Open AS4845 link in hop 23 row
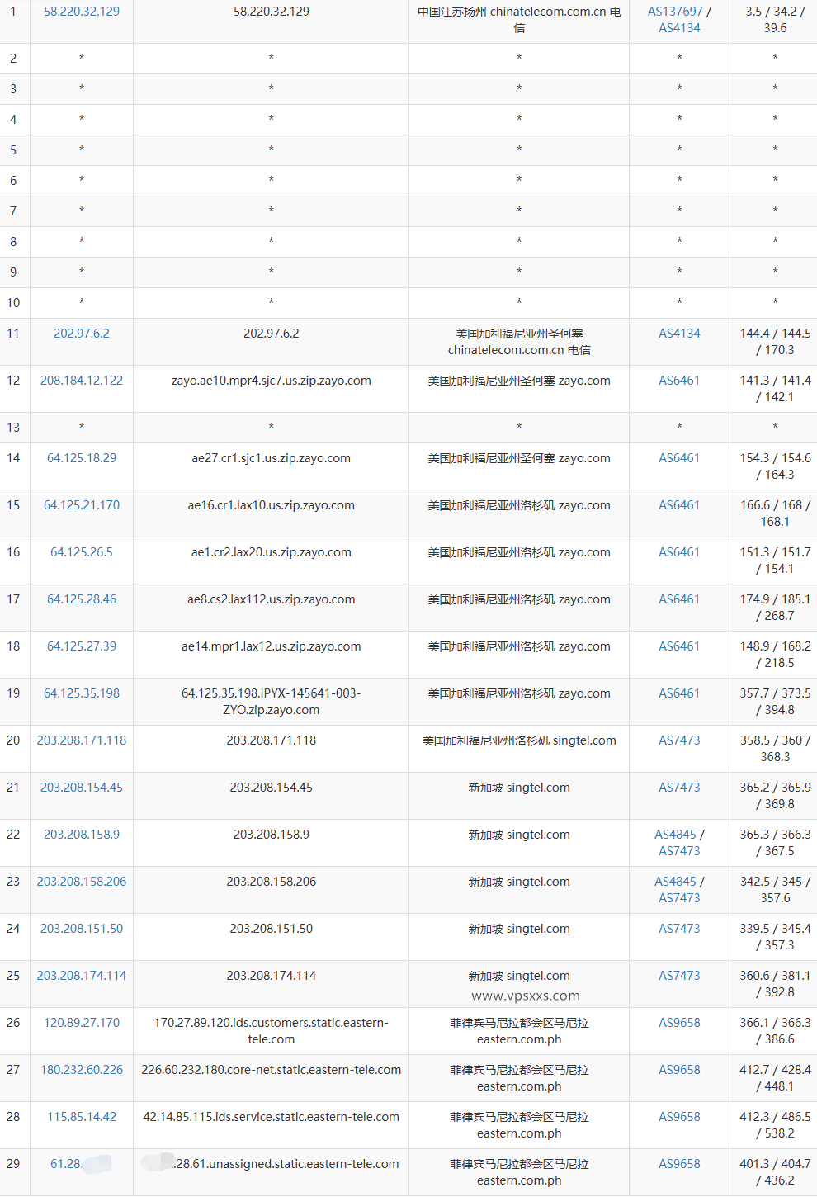 (x=675, y=882)
